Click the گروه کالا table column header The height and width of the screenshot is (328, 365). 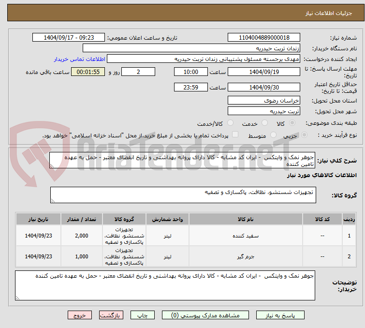(x=124, y=219)
